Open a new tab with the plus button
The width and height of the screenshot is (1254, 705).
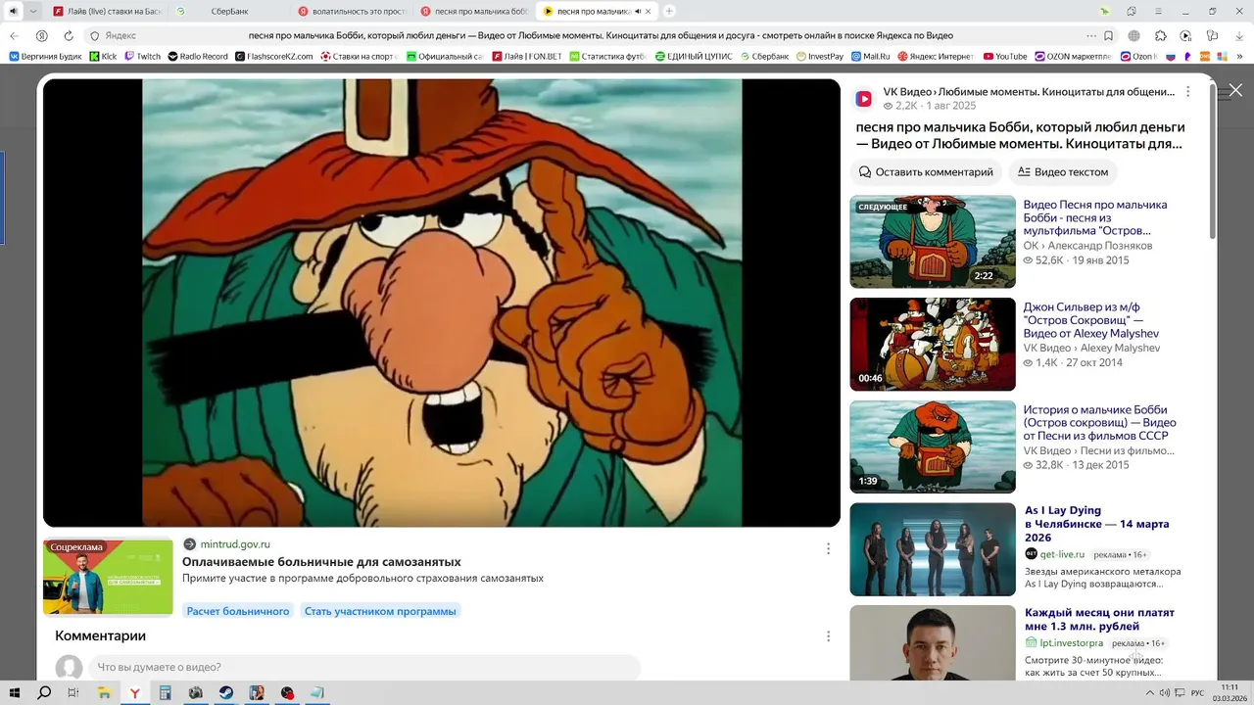tap(669, 11)
